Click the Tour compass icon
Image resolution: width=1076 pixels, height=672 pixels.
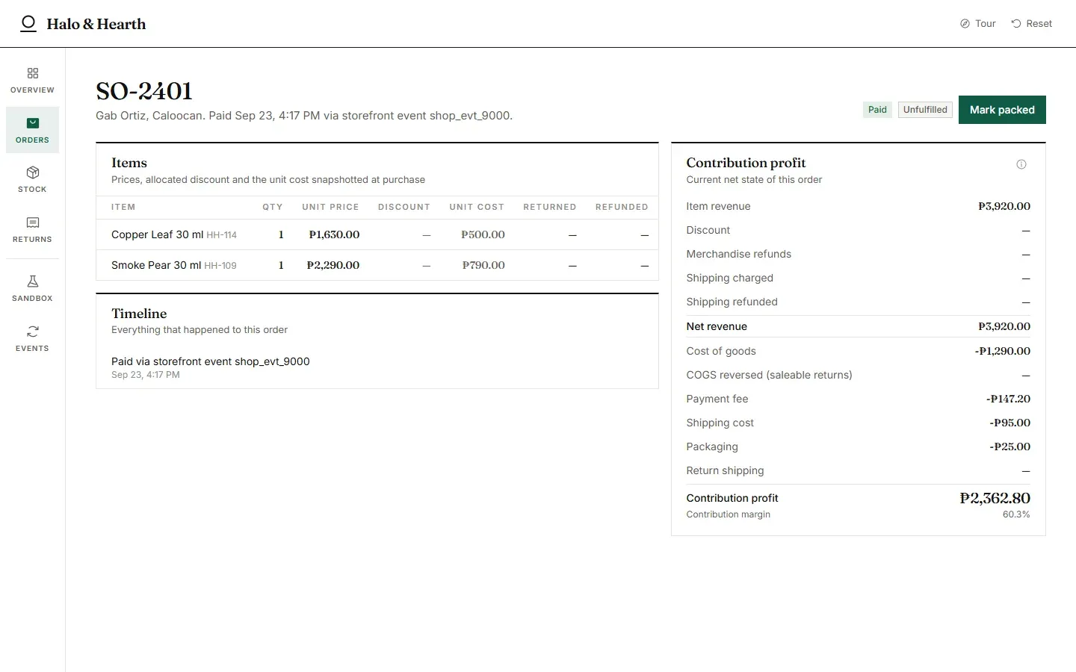[x=965, y=24]
